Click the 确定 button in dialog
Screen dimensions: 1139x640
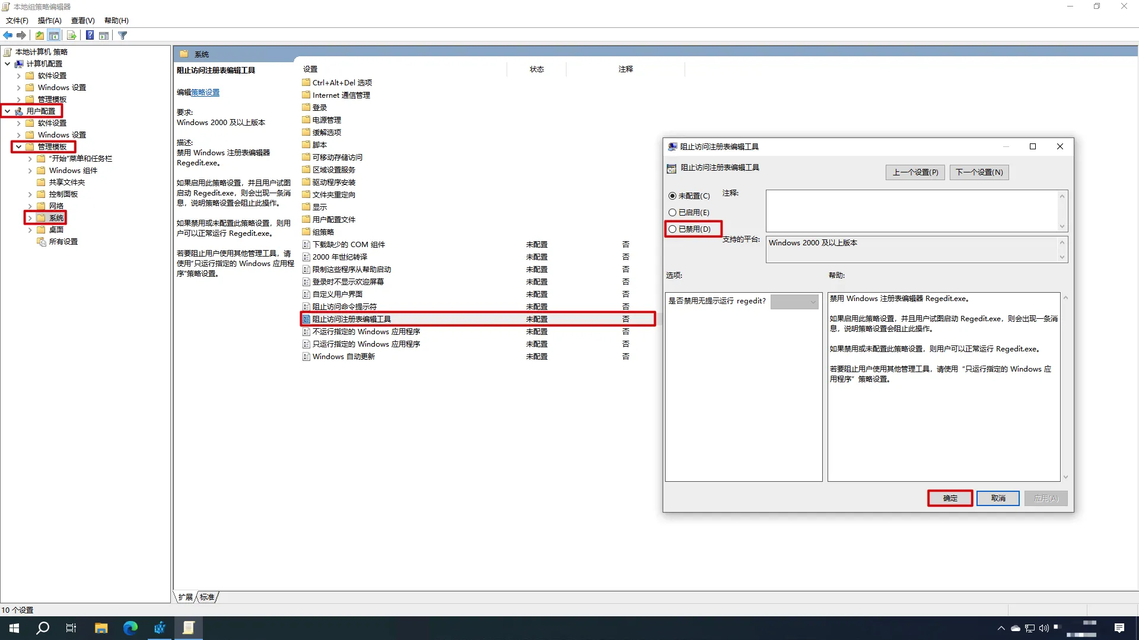950,498
